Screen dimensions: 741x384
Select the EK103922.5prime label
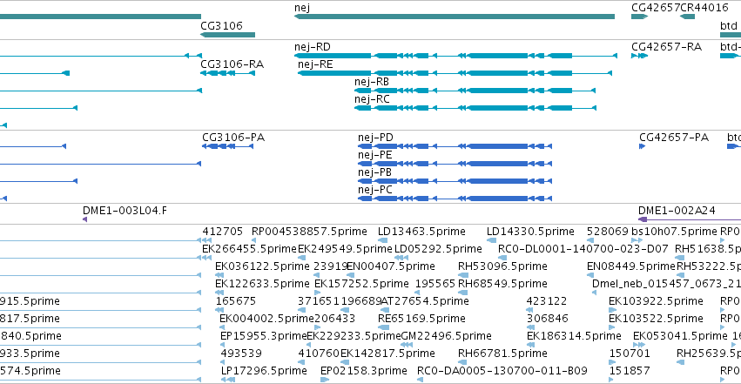click(x=656, y=301)
